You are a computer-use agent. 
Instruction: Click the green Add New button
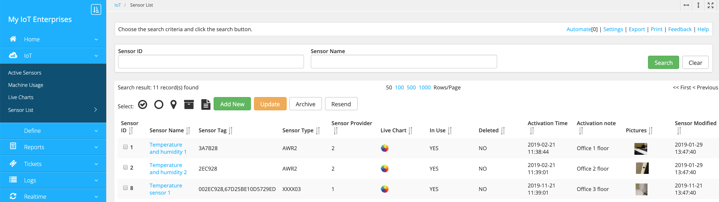point(232,104)
